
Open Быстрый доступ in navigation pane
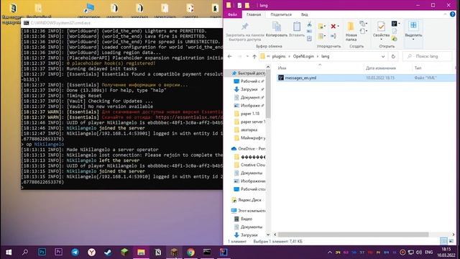pos(249,73)
